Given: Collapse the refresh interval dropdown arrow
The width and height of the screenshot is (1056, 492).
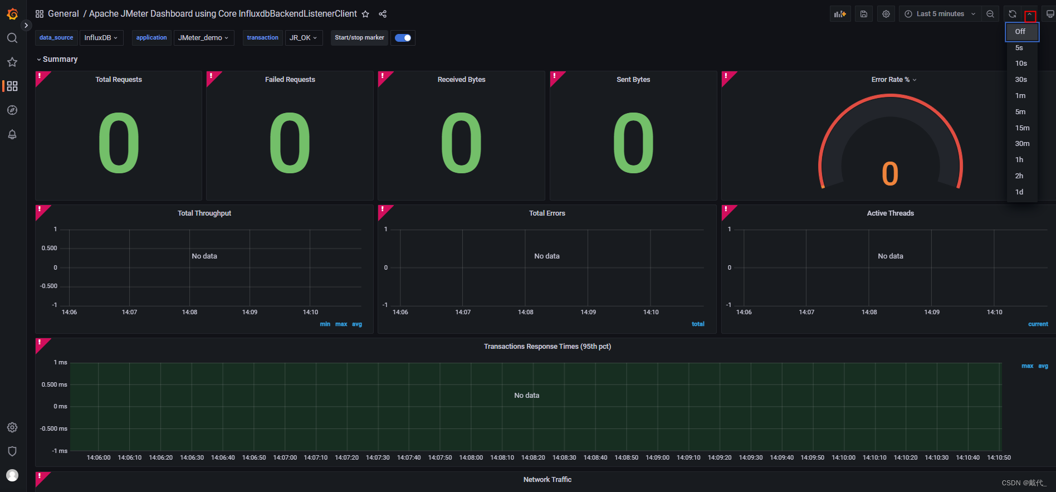Looking at the screenshot, I should click(x=1030, y=15).
